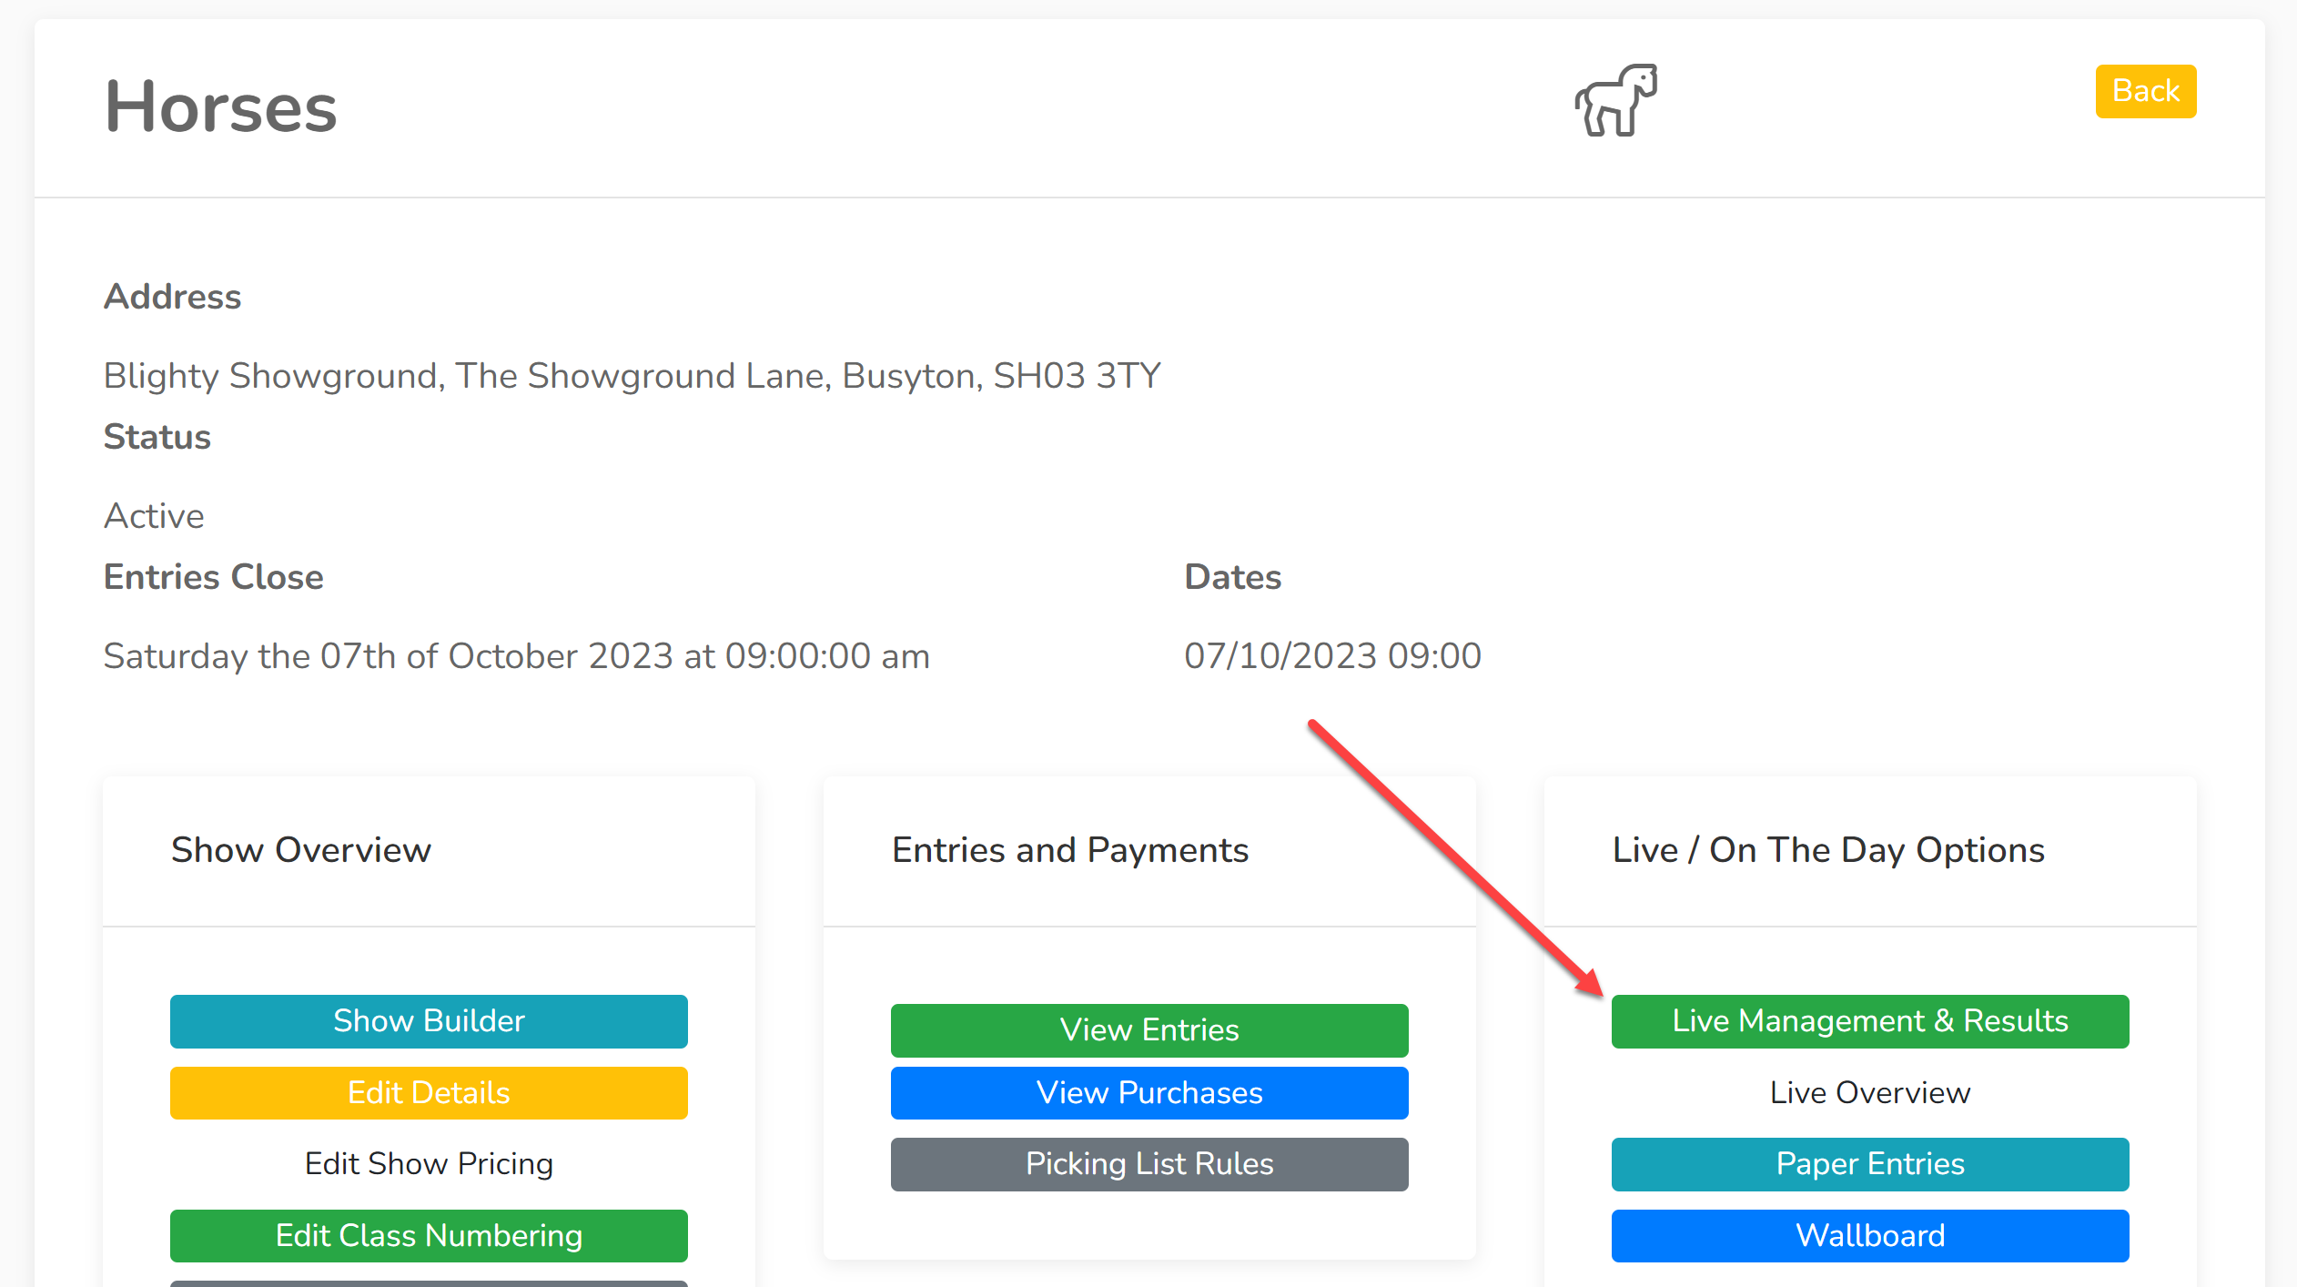The width and height of the screenshot is (2297, 1287).
Task: Click the Status label
Action: (x=157, y=437)
